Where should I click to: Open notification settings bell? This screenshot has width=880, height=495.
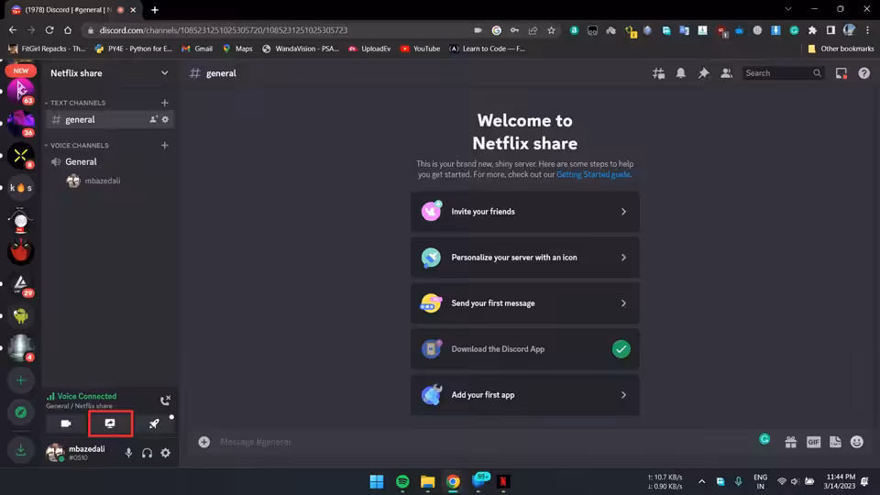pyautogui.click(x=681, y=73)
